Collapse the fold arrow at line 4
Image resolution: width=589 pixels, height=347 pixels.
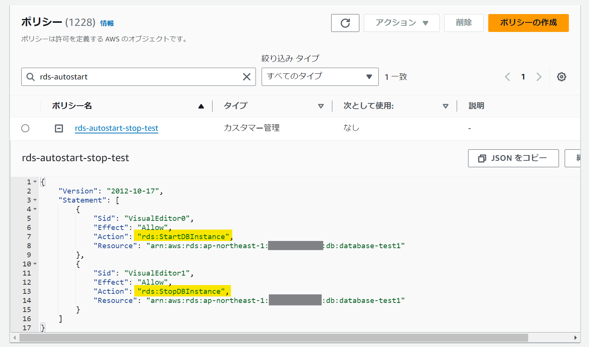pyautogui.click(x=35, y=209)
